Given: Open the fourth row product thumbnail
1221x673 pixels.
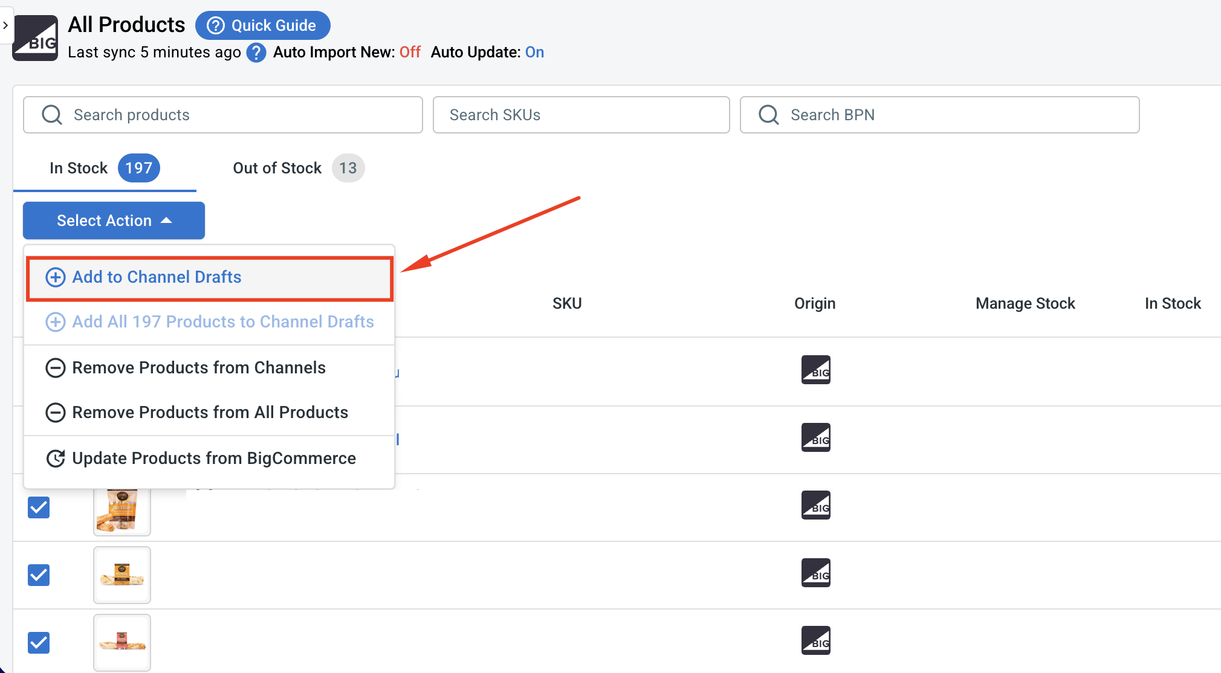Looking at the screenshot, I should point(122,575).
